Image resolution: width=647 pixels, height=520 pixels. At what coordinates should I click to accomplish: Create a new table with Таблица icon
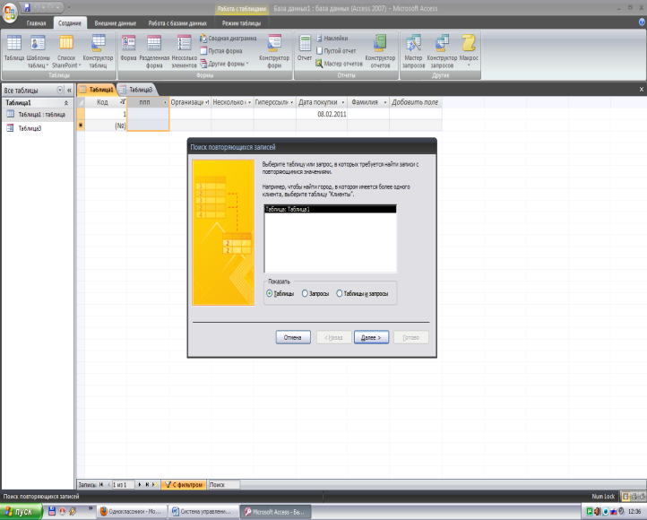pos(14,48)
